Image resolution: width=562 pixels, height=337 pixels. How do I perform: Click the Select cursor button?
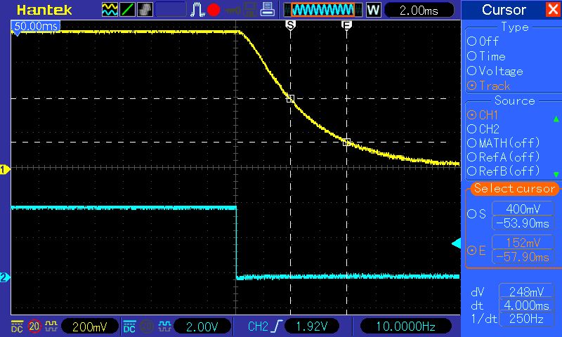tap(514, 188)
